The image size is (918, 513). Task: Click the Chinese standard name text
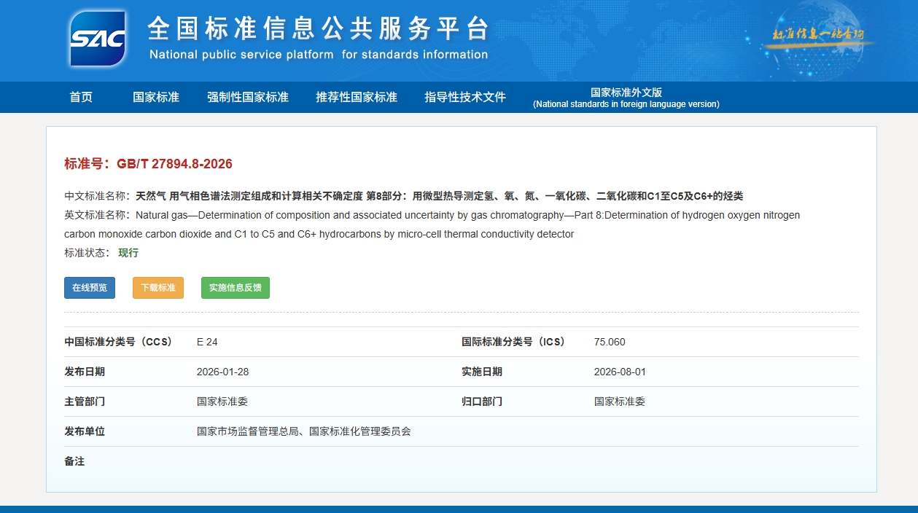pyautogui.click(x=440, y=196)
